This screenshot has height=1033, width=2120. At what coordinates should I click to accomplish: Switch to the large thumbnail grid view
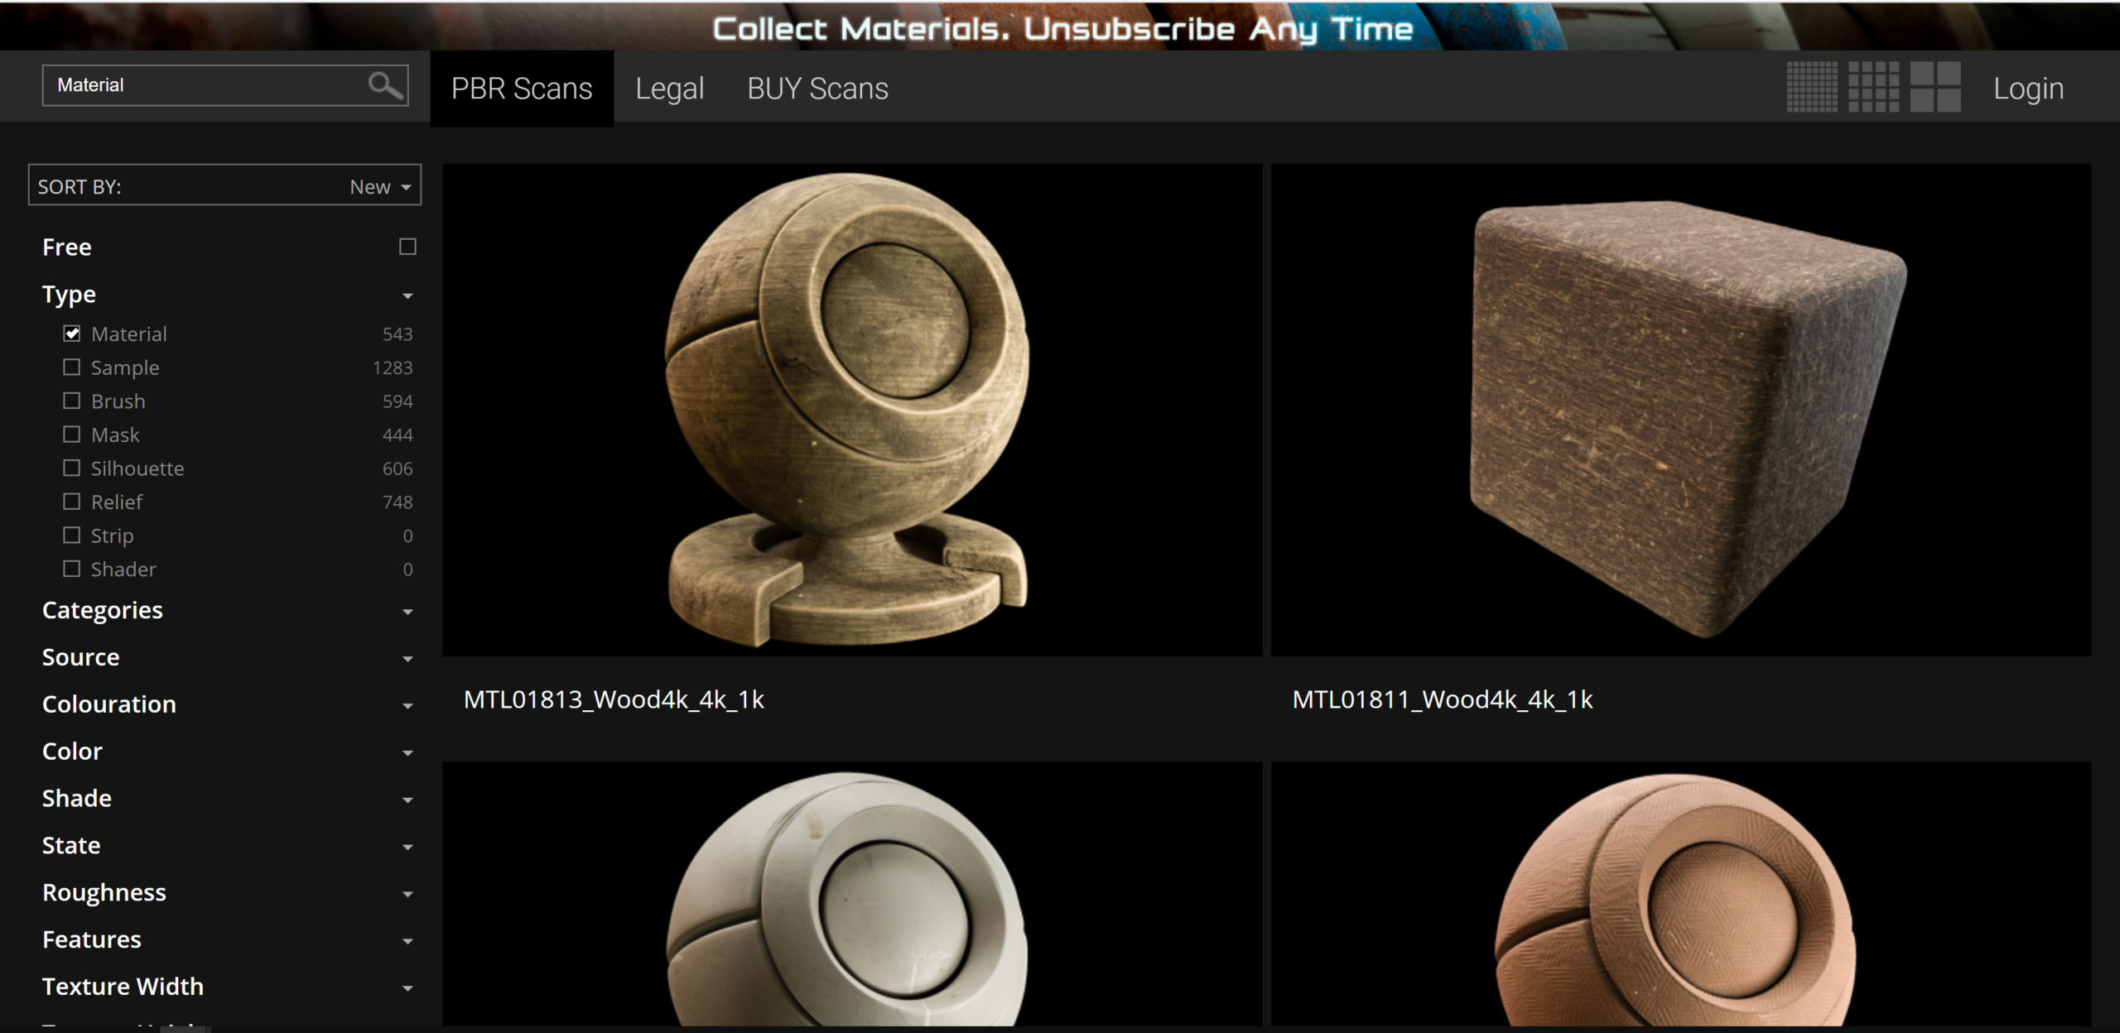click(1935, 87)
